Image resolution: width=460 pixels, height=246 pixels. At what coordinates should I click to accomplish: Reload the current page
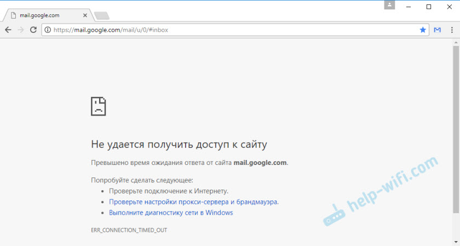tap(33, 30)
